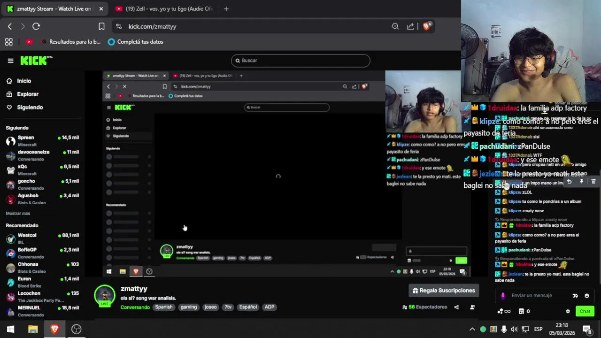Click the share icon in address bar
The height and width of the screenshot is (338, 601).
coord(410,26)
